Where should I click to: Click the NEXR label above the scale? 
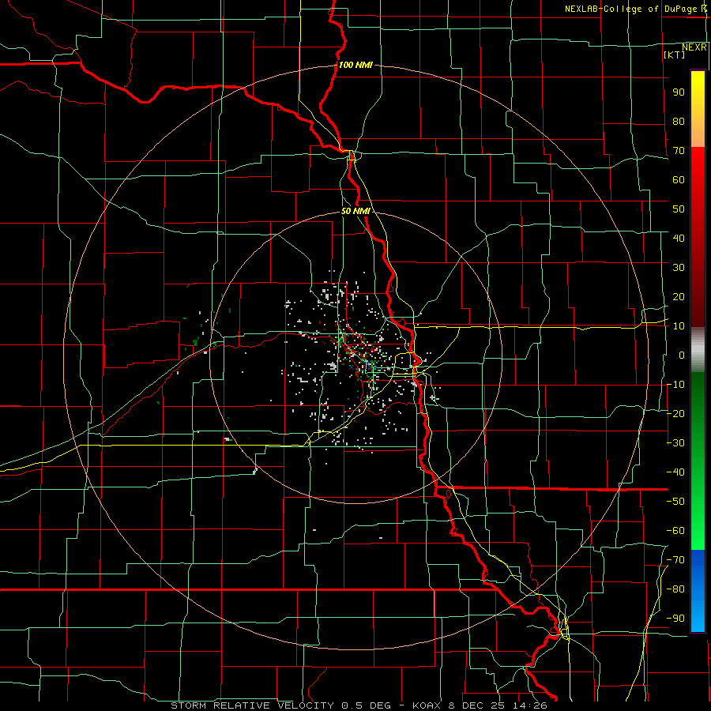694,47
